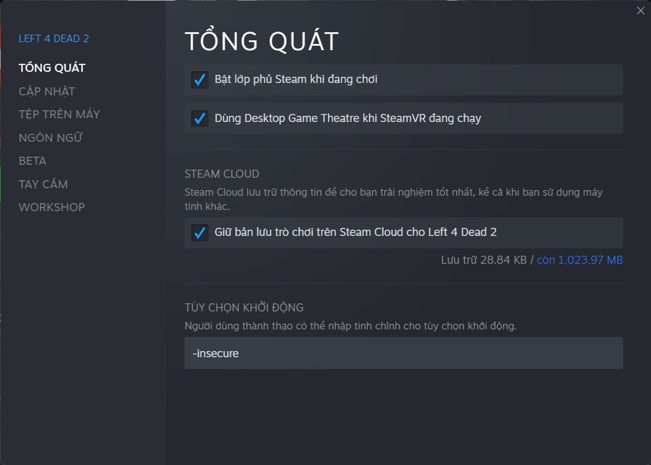Click the 'Bật lớp phủ Steam khi đang chơi' label
This screenshot has width=651, height=465.
point(296,79)
